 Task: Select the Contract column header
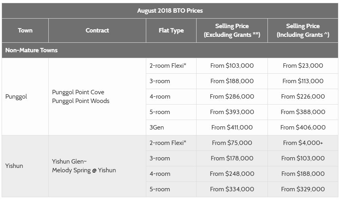(x=97, y=30)
